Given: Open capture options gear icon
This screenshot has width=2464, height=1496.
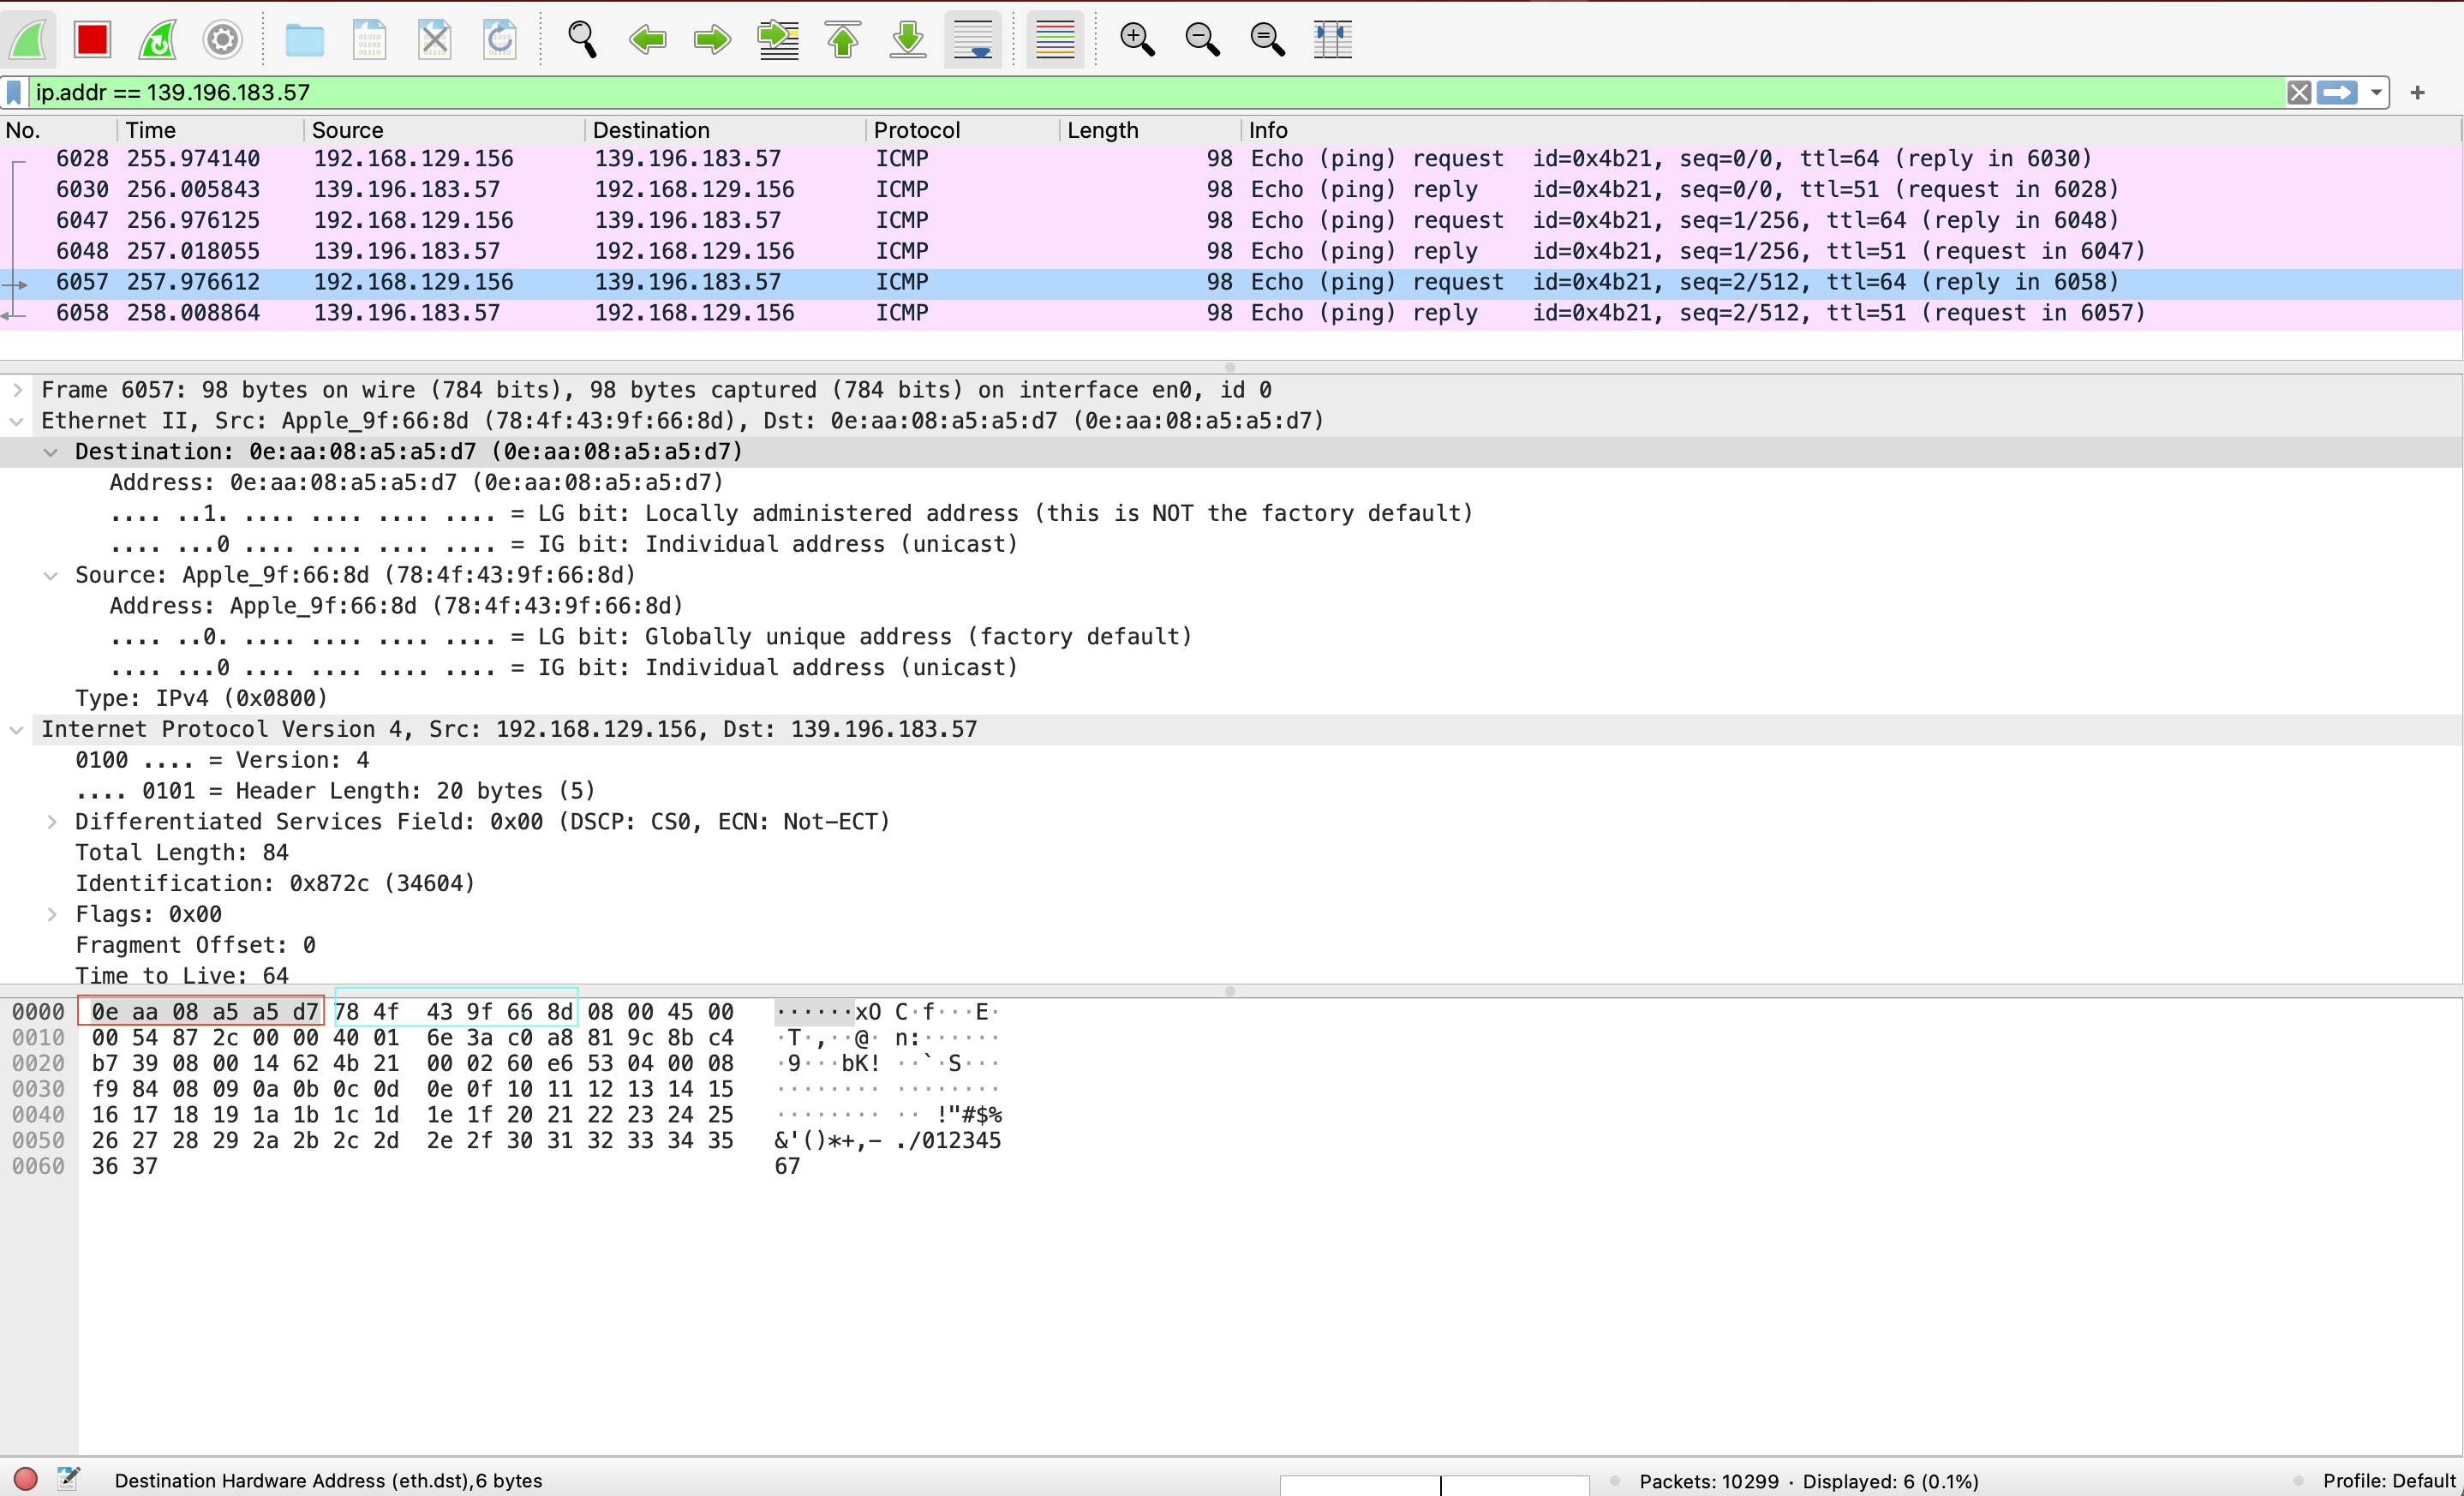Looking at the screenshot, I should click(222, 40).
